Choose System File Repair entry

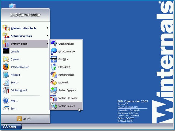pyautogui.click(x=66, y=98)
